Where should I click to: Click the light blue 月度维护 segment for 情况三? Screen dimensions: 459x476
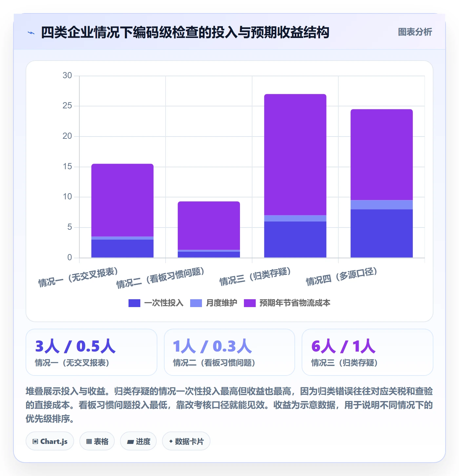click(295, 218)
